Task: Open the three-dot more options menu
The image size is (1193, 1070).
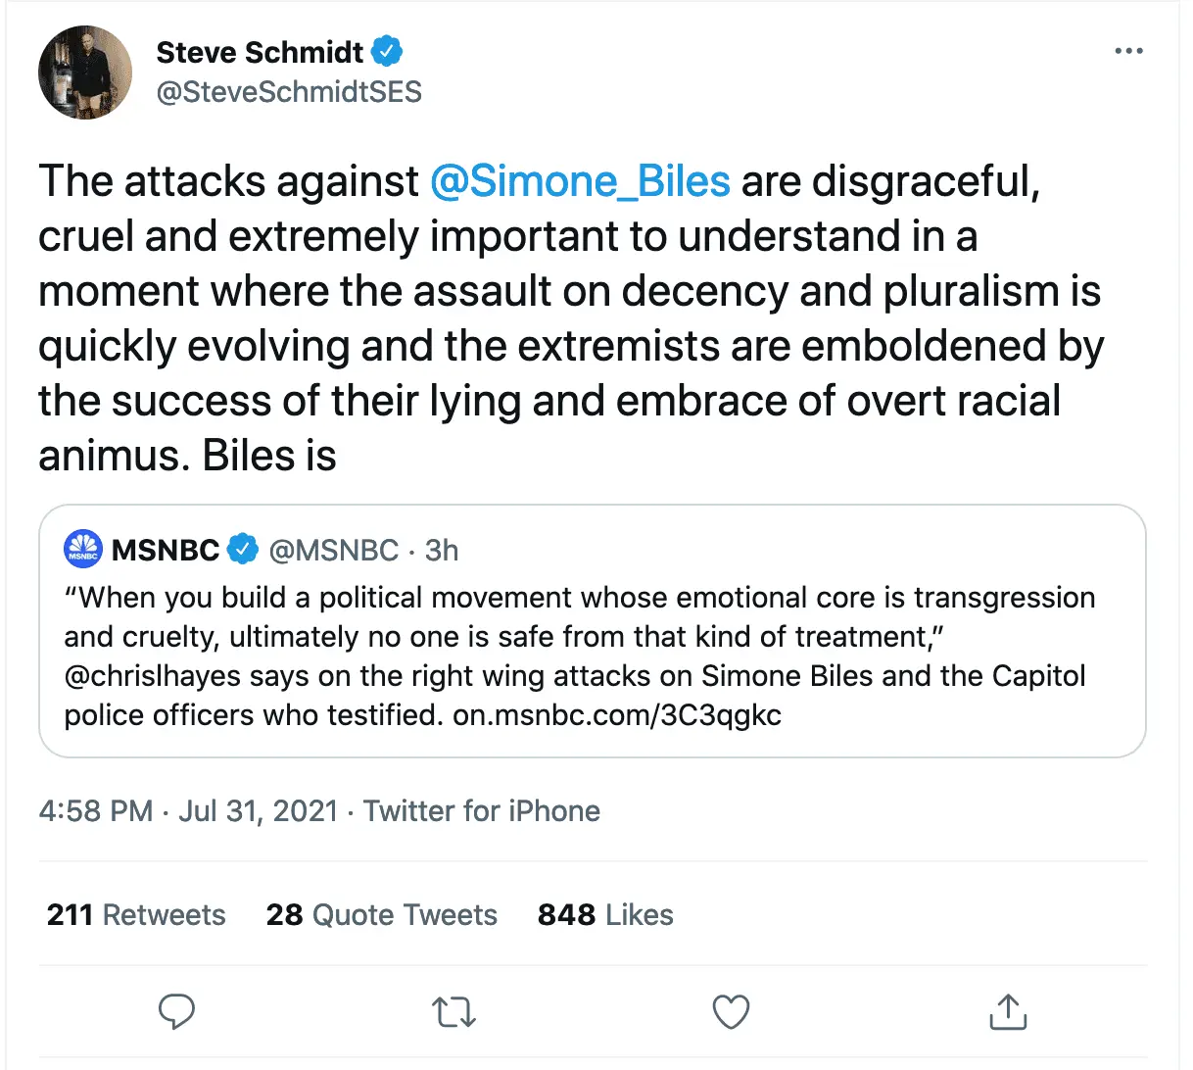Action: point(1128,52)
